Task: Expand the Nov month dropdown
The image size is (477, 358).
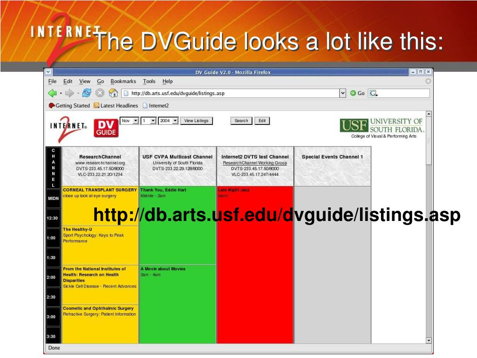Action: coord(136,121)
